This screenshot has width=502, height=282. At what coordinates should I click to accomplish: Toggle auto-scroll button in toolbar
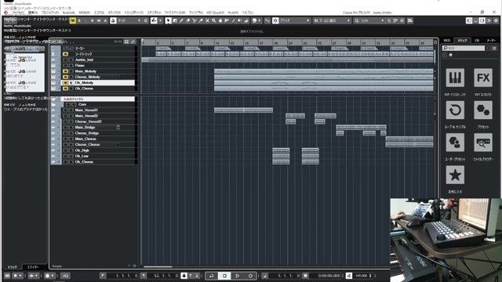click(154, 20)
